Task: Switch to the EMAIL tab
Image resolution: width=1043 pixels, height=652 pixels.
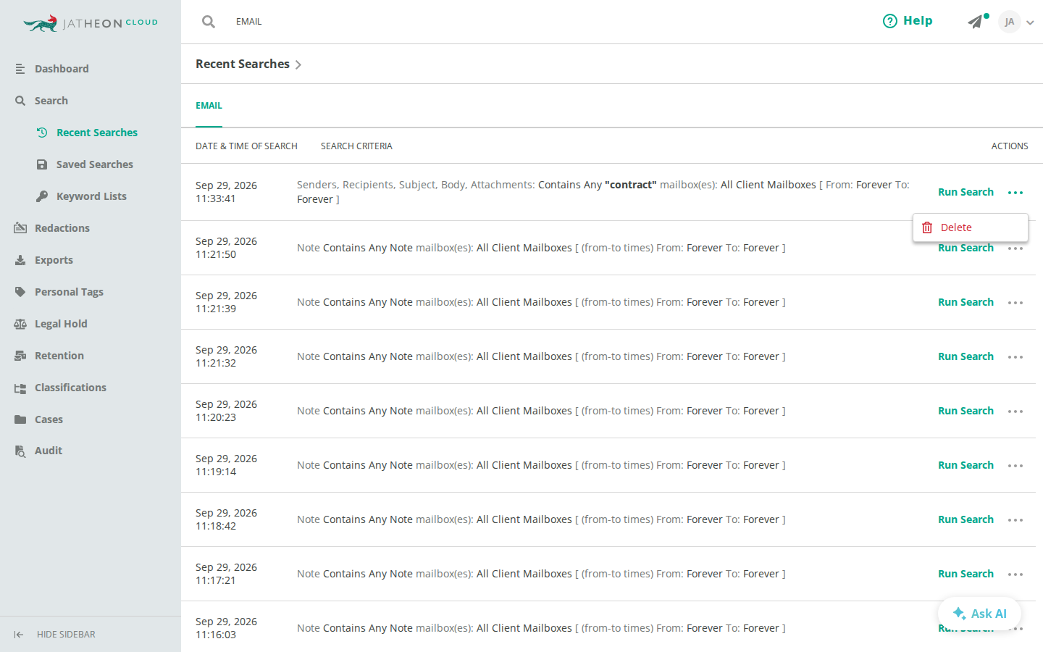Action: pos(209,106)
